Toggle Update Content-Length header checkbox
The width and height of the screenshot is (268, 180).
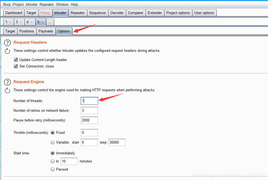tap(16, 60)
